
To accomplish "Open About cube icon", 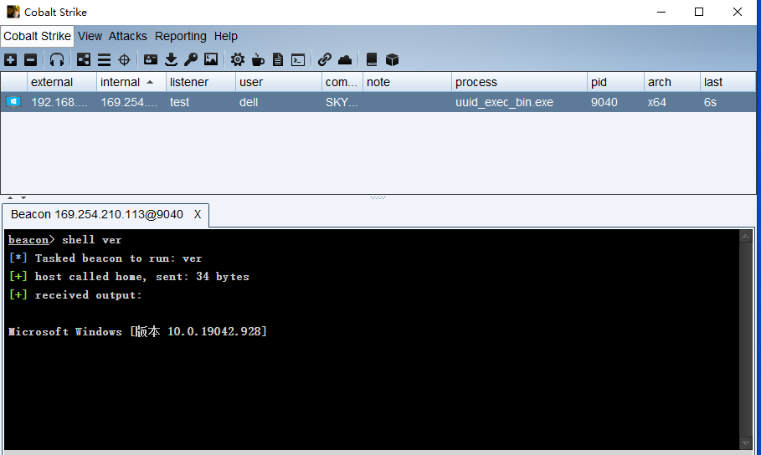I will coord(392,59).
